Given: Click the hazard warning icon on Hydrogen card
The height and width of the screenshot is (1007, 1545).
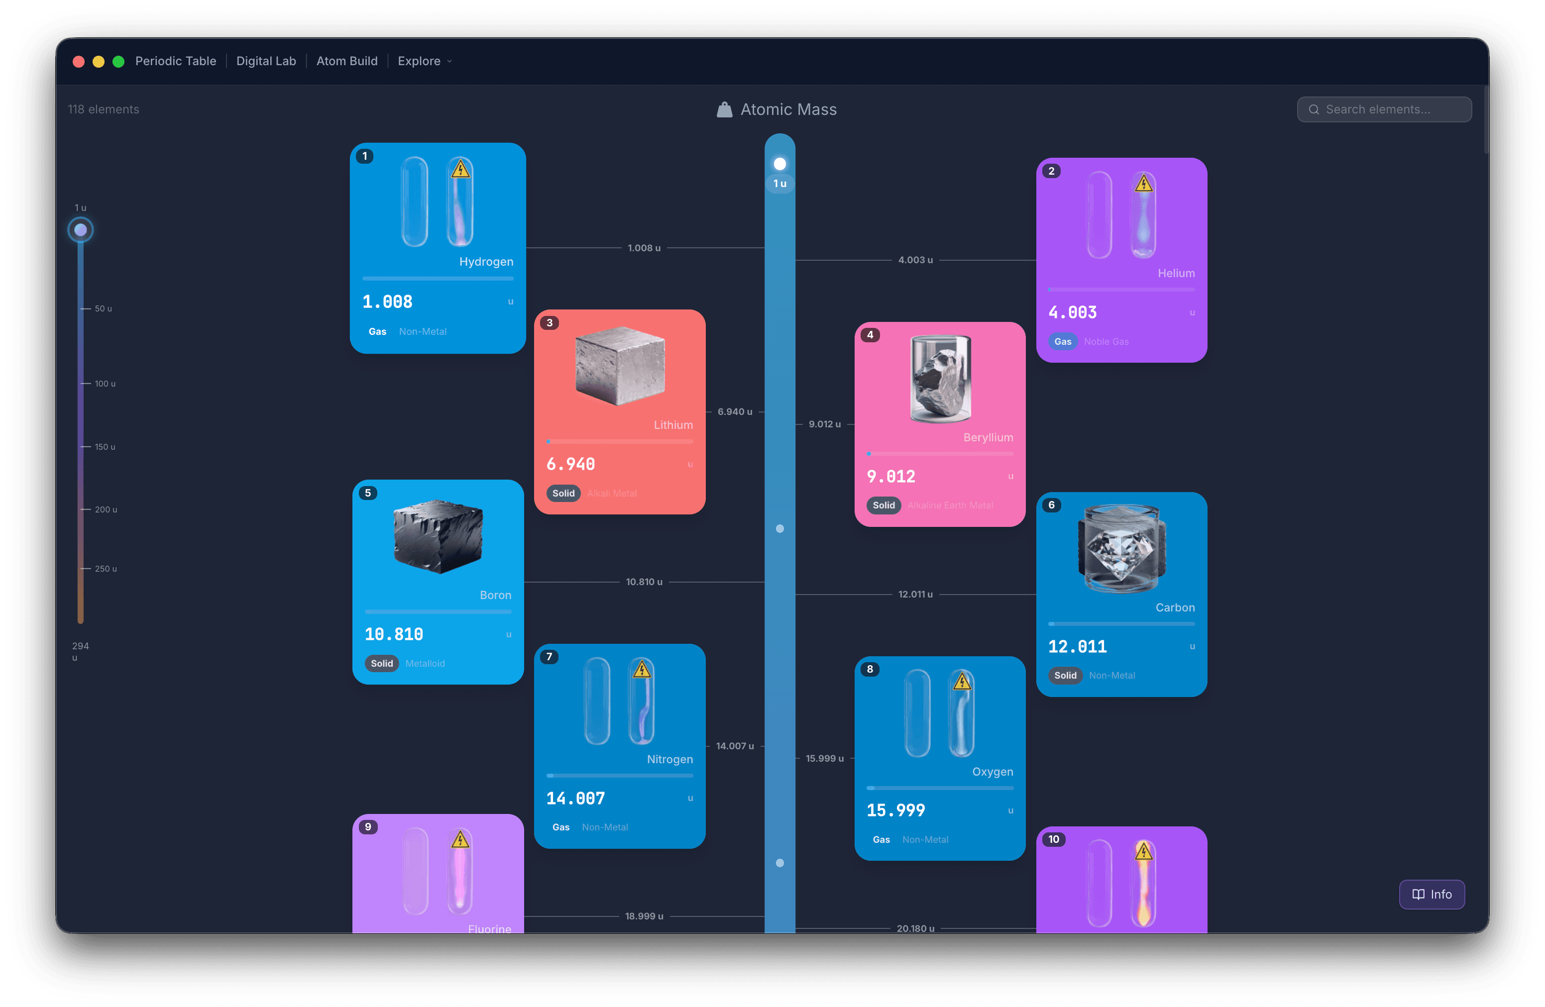Looking at the screenshot, I should [x=460, y=169].
